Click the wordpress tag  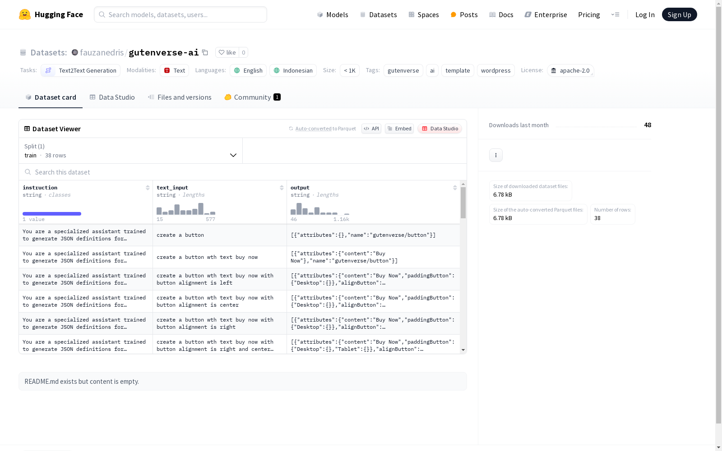click(x=496, y=70)
